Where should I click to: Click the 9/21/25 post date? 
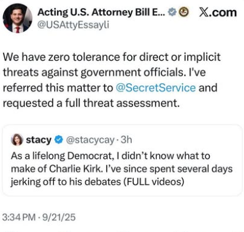point(59,217)
